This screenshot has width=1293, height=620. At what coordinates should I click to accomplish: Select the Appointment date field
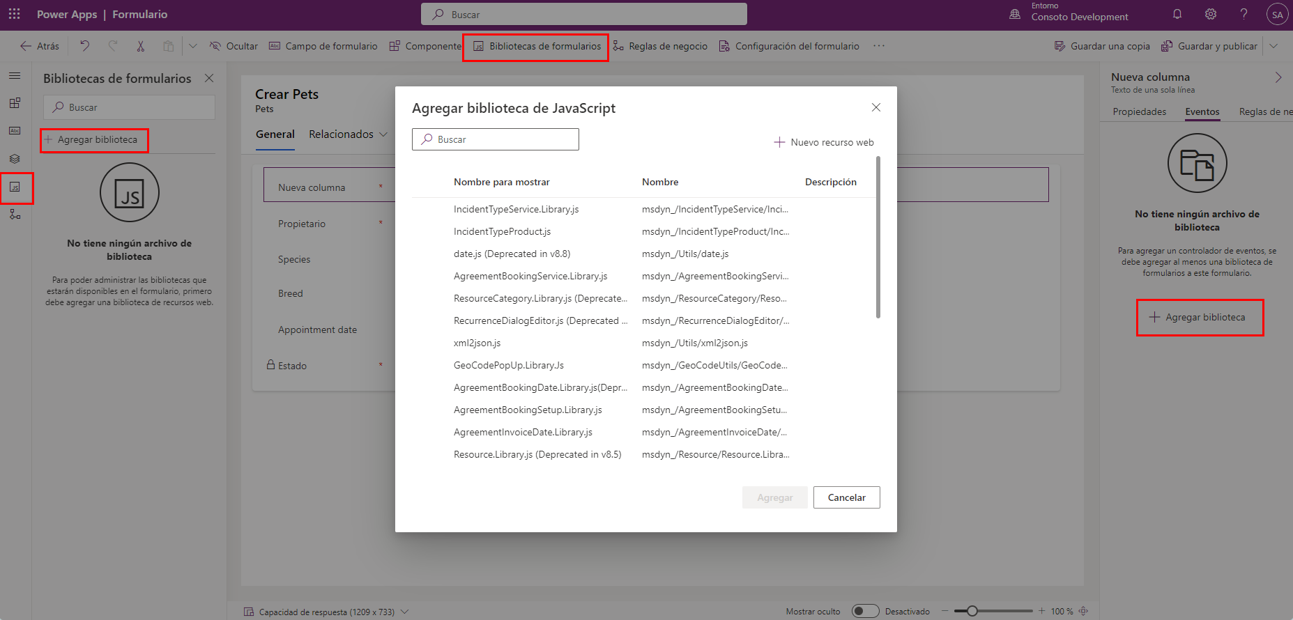(x=317, y=330)
